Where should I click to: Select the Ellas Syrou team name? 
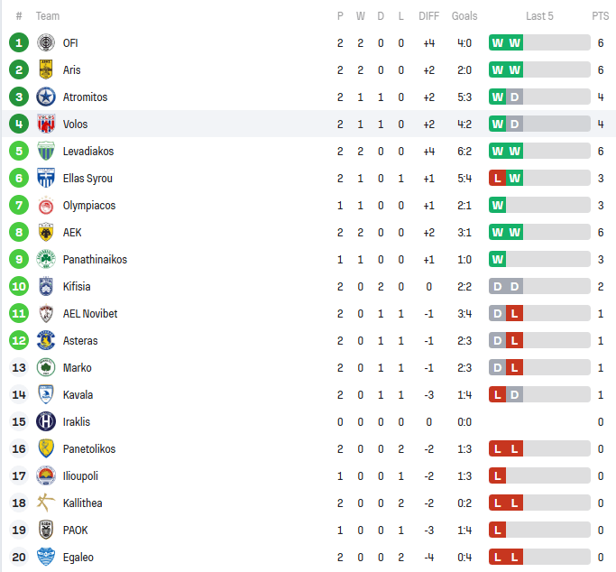coord(87,178)
